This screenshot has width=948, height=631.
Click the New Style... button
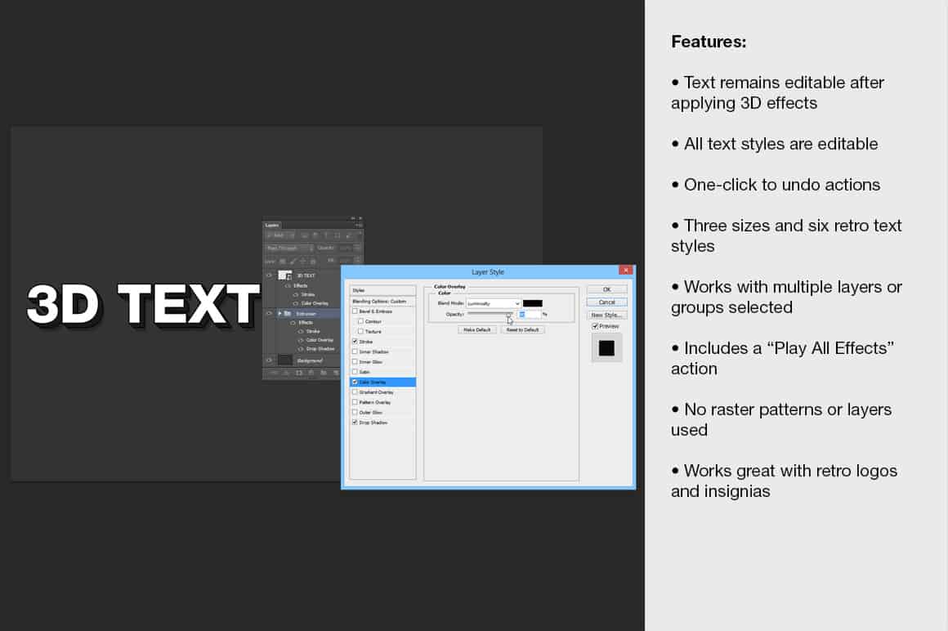(x=607, y=315)
